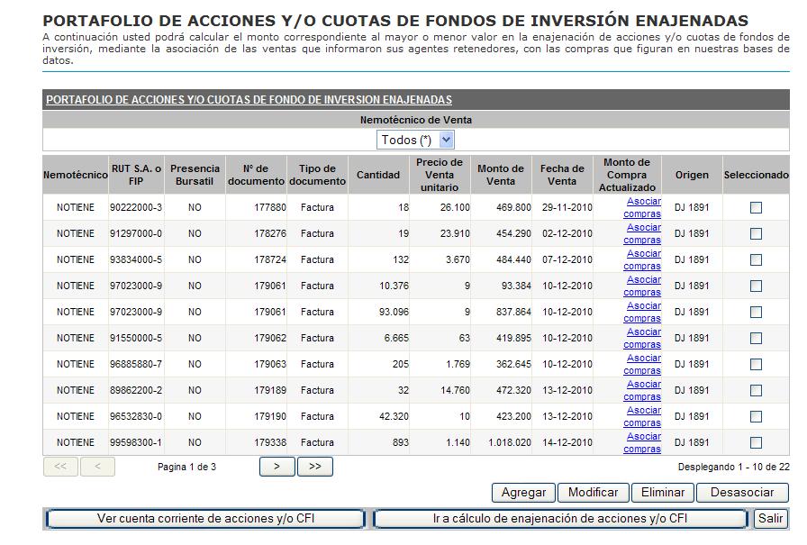Click the Modificar button
Viewport: 807px width, 545px height.
[593, 493]
